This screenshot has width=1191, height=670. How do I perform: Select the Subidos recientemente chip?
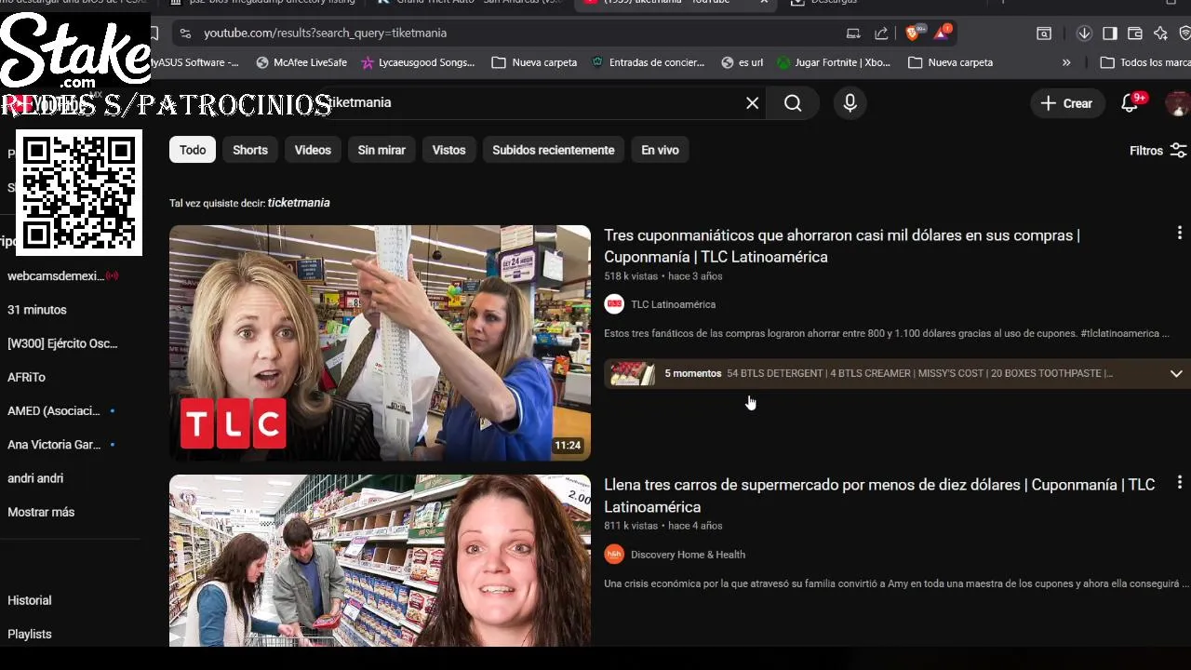[x=554, y=150]
